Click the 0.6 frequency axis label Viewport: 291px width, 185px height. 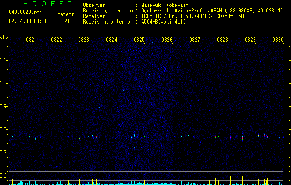coord(4,176)
